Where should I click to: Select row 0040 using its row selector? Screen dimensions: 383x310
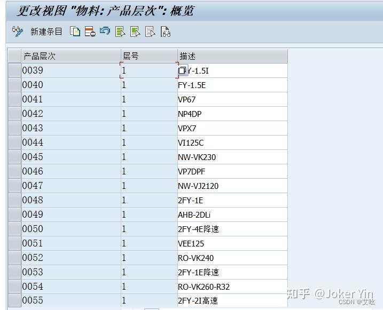pyautogui.click(x=14, y=85)
